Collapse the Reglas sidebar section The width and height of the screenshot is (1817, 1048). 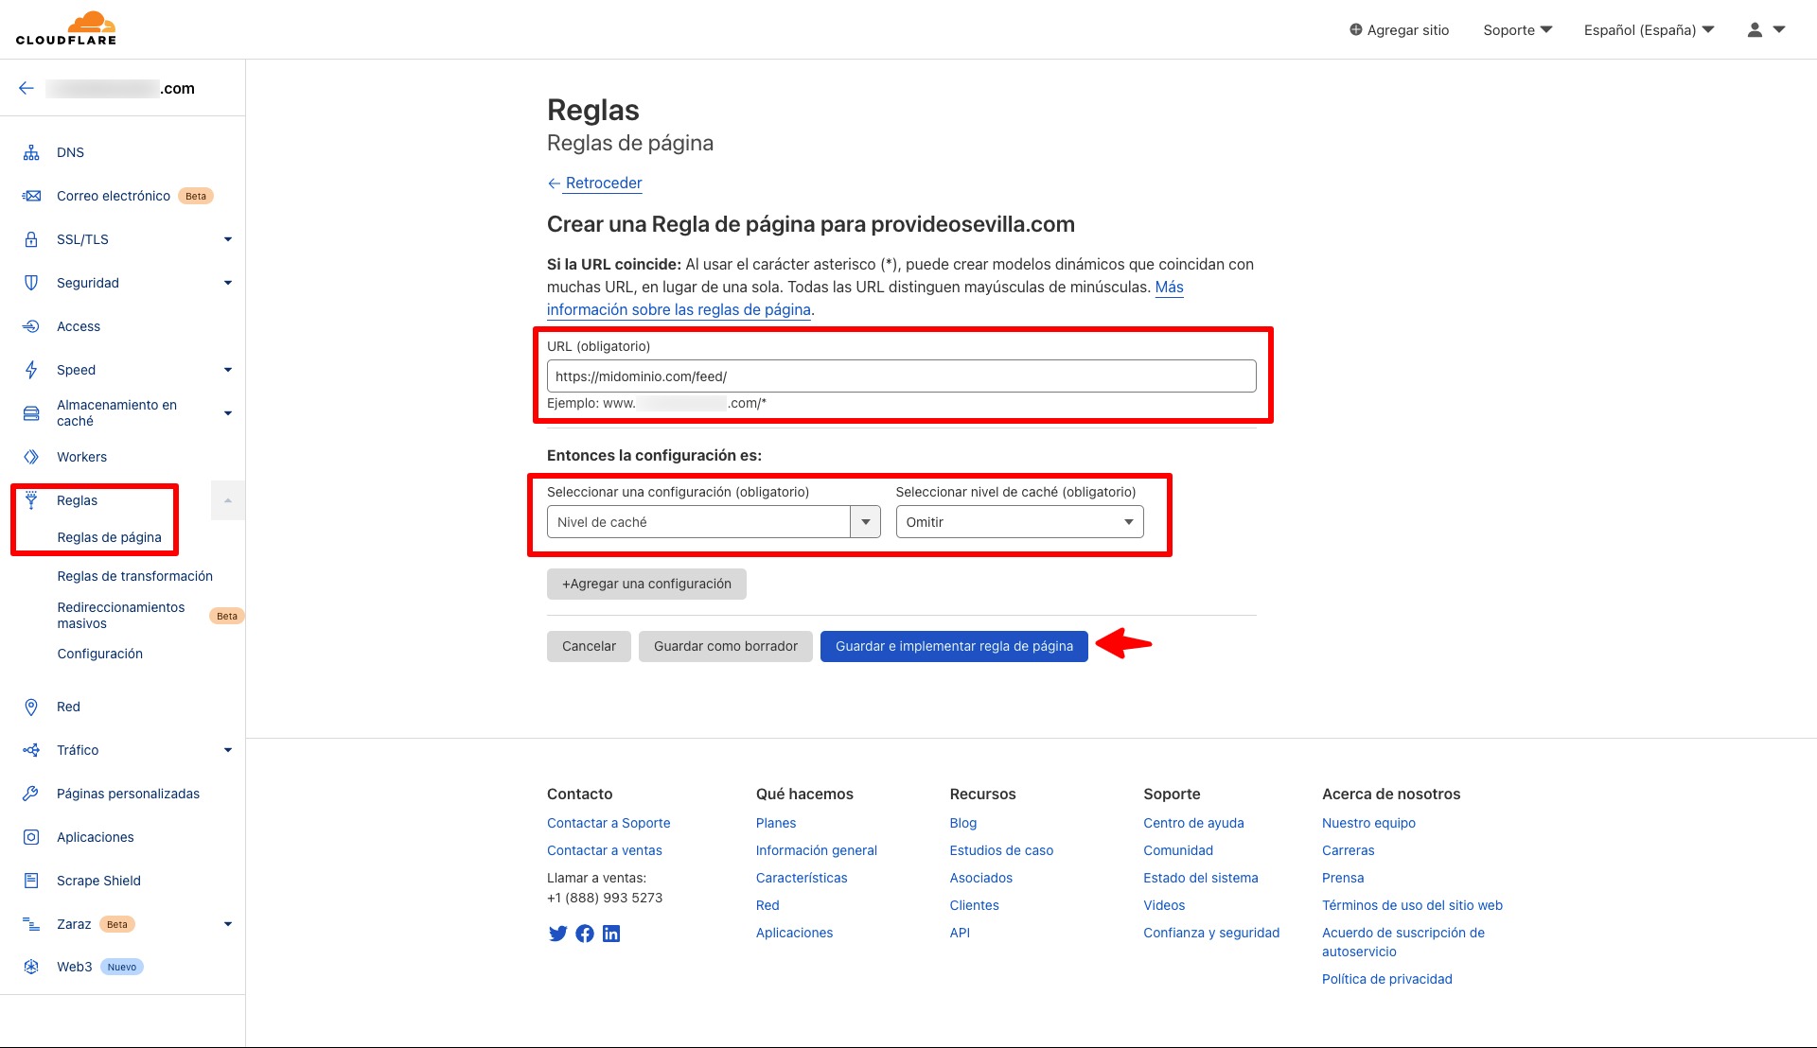click(227, 500)
